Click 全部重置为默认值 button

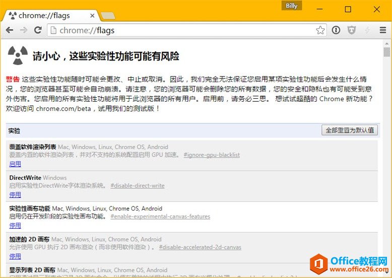[350, 130]
